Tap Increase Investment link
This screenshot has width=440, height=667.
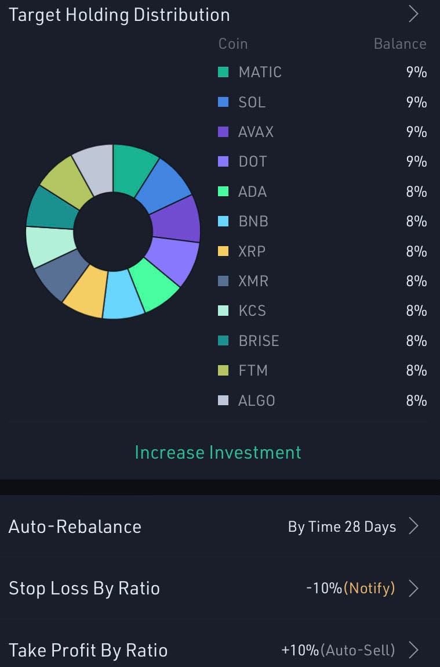coord(218,452)
